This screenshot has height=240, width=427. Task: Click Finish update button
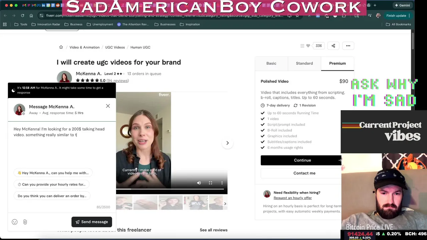click(x=396, y=16)
